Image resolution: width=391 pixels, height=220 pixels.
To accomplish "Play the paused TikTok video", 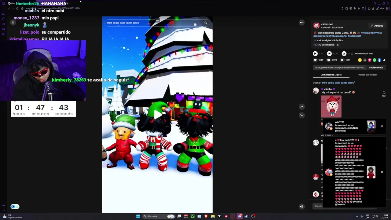I will tap(158, 114).
